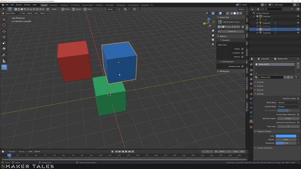301x169 pixels.
Task: Click the Options button in viewport header
Action: coord(242,9)
